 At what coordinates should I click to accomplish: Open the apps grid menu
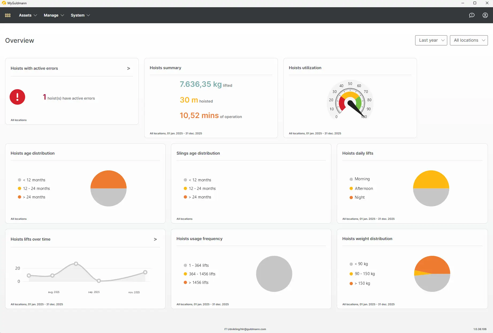click(x=8, y=15)
